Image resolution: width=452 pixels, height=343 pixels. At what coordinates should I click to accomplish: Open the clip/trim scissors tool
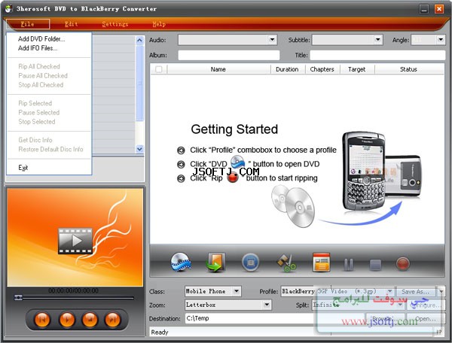(286, 263)
